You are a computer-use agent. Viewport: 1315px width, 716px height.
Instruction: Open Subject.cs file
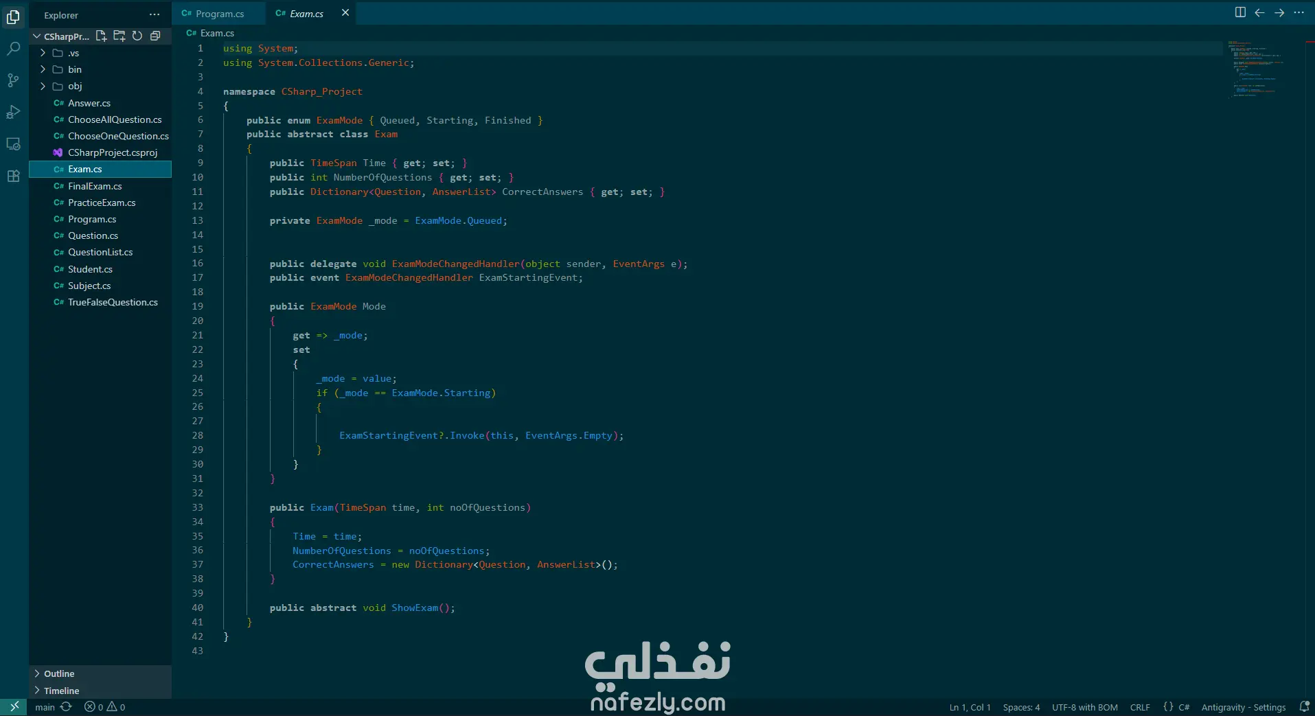pos(100,286)
